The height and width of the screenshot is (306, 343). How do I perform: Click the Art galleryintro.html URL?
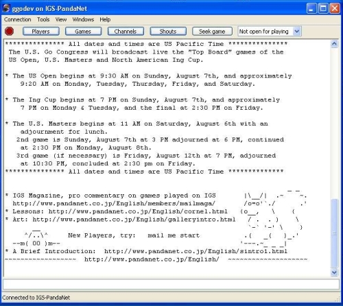point(134,220)
